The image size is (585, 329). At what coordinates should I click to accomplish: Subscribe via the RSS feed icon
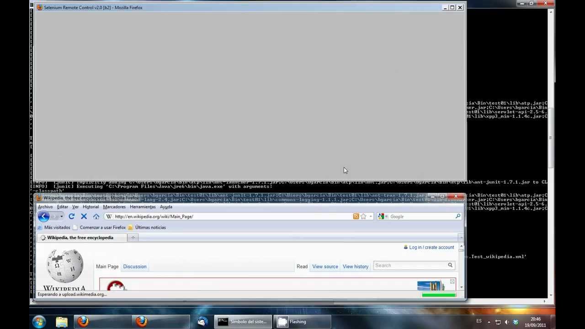(356, 217)
